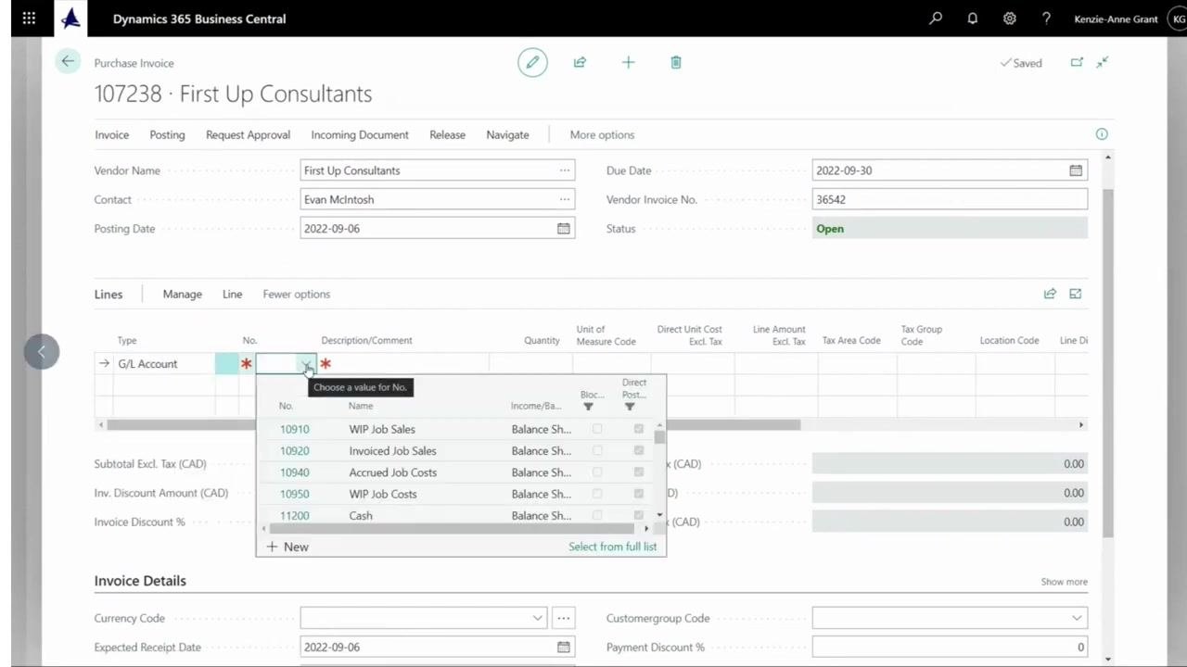
Task: Toggle Blocked checkbox for WIP Job Sales
Action: [x=597, y=429]
